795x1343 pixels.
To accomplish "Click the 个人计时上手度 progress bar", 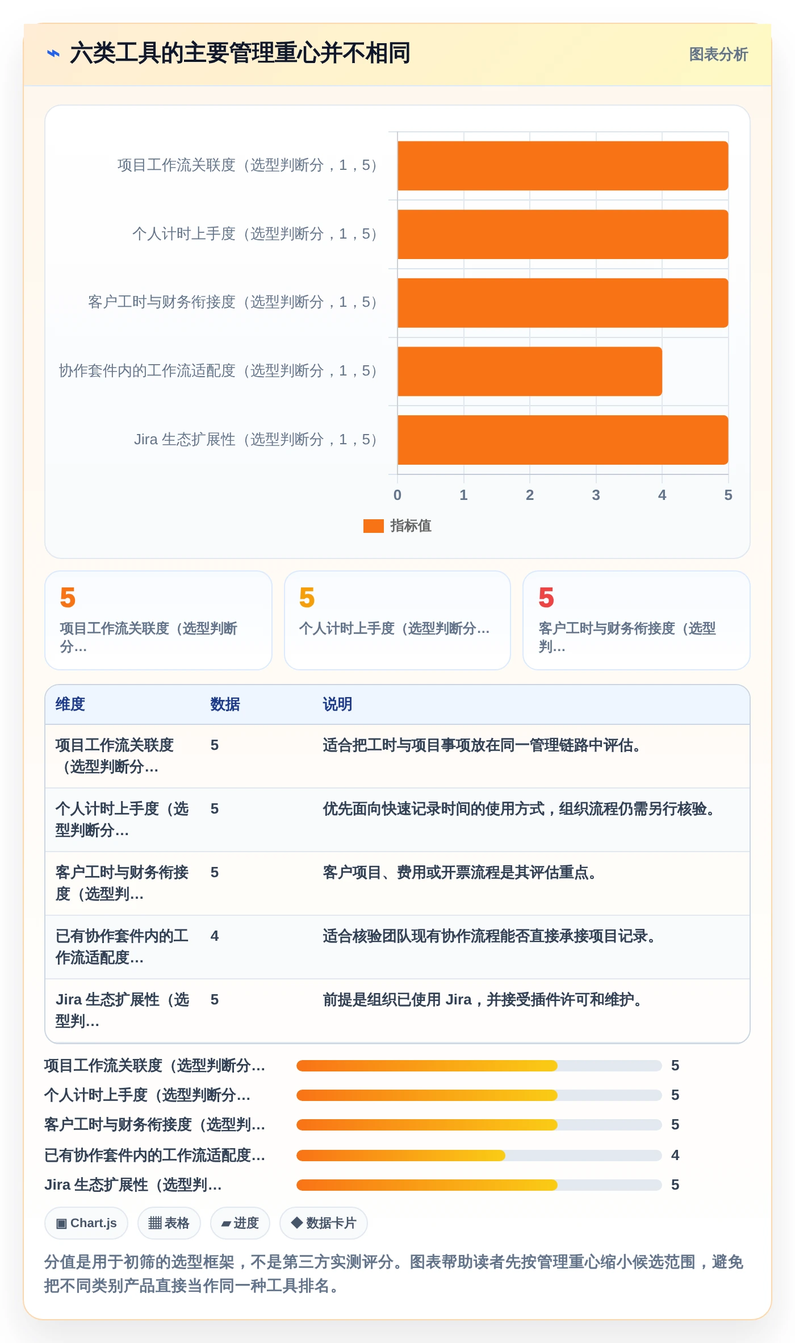I will click(479, 1095).
